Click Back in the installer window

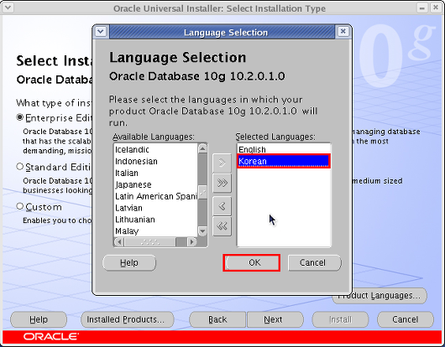217,319
